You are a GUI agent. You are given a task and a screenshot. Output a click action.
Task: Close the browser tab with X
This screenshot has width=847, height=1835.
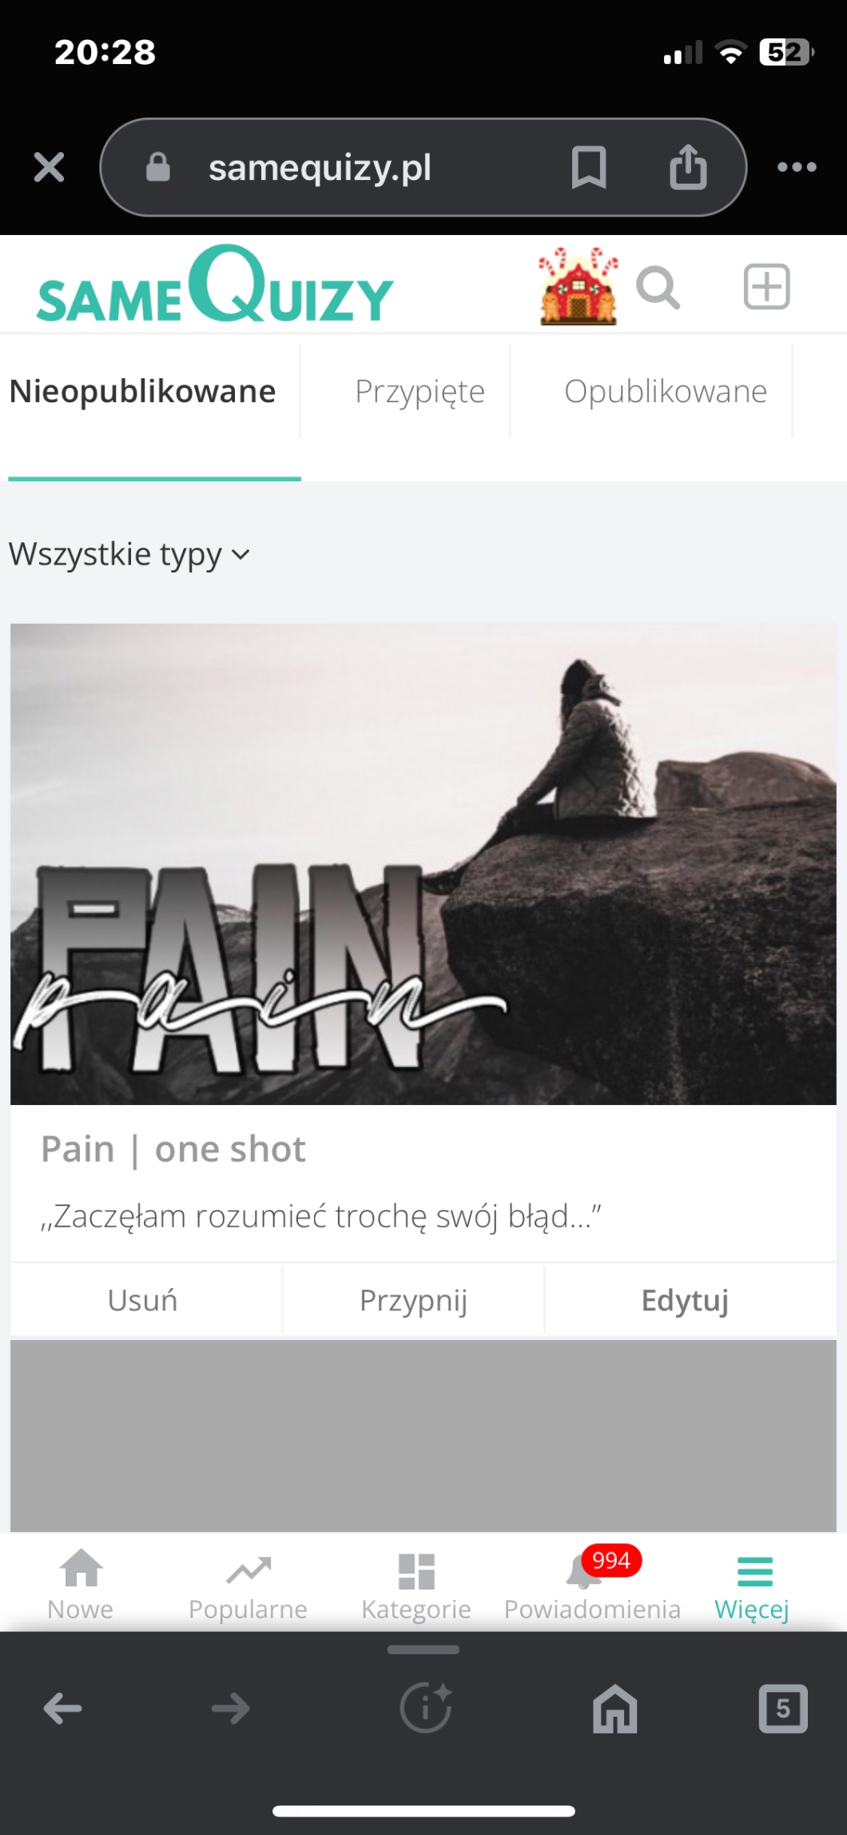49,167
